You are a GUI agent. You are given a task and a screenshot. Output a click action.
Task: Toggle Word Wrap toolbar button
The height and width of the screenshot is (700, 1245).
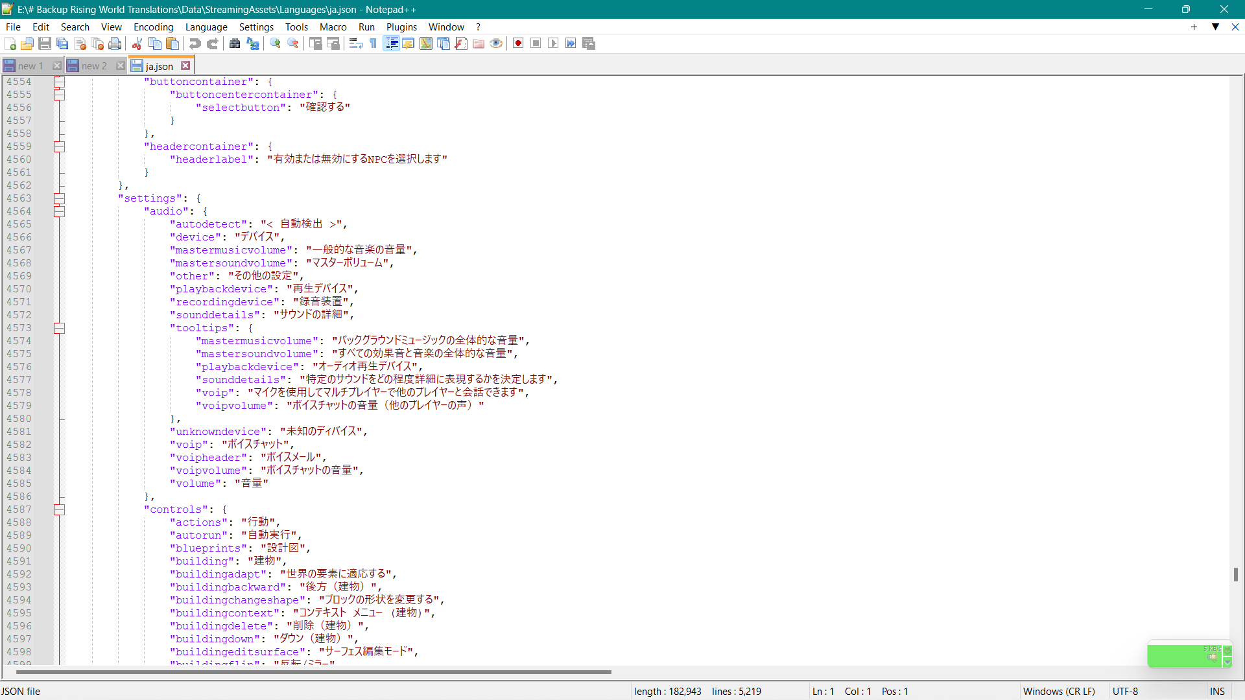pos(355,43)
